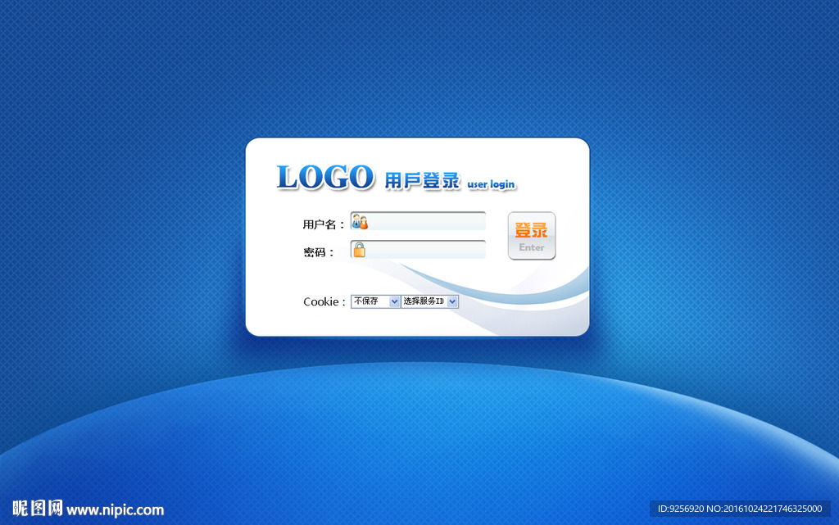
Task: Click the 'Cookie :' label
Action: pyautogui.click(x=324, y=301)
